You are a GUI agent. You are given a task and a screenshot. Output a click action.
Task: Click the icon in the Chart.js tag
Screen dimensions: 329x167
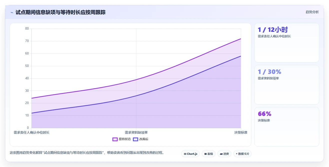click(185, 154)
